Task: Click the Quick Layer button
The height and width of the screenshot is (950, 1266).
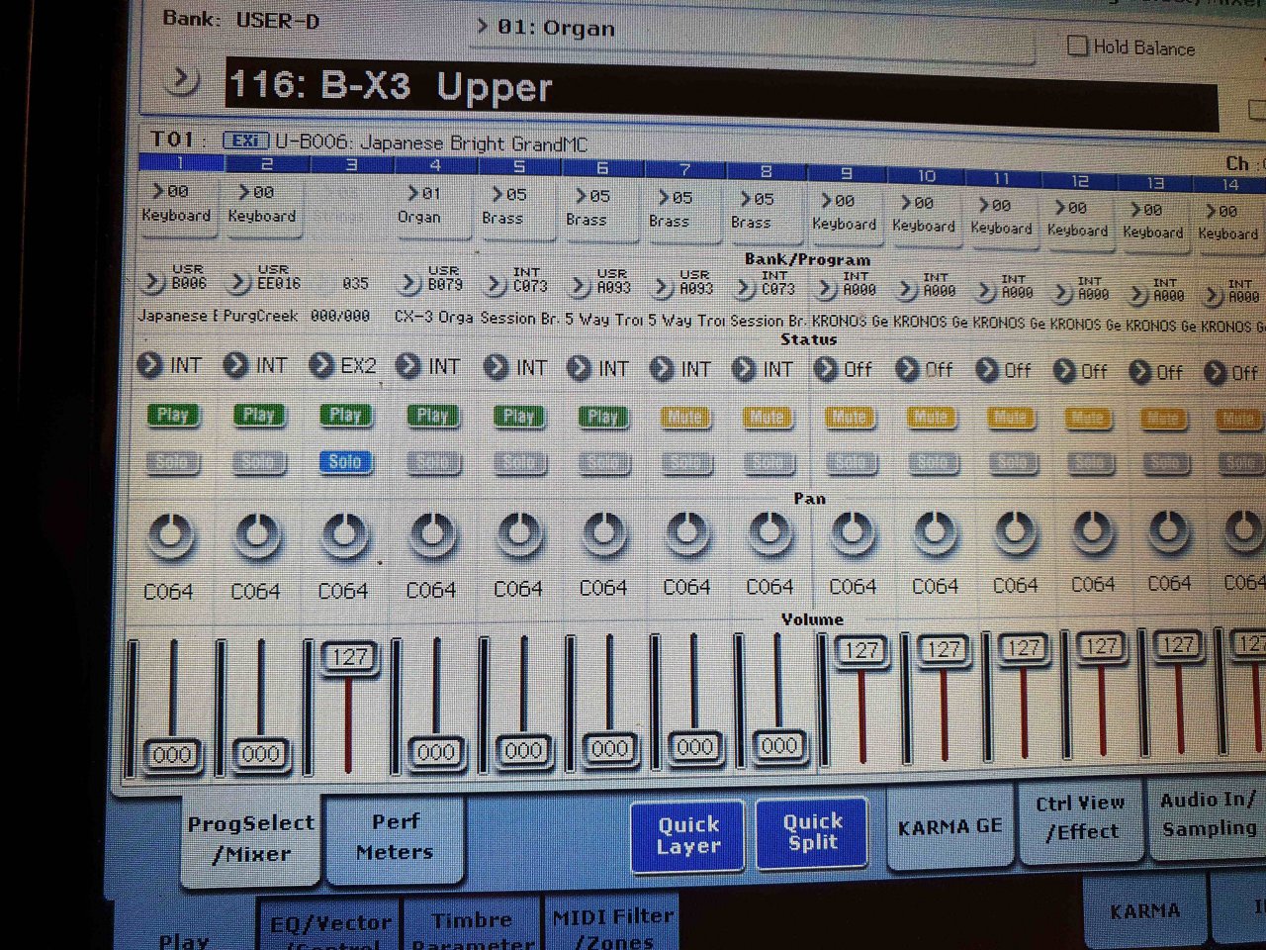Action: point(688,835)
